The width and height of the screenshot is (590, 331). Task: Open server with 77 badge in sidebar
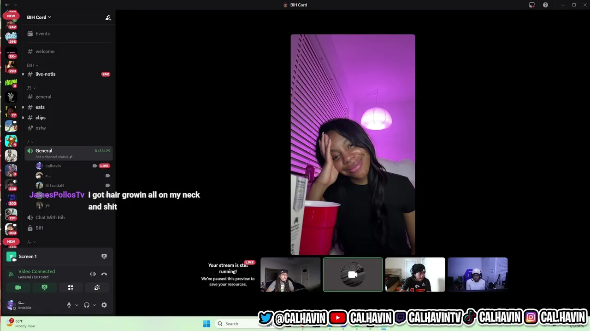click(x=11, y=111)
